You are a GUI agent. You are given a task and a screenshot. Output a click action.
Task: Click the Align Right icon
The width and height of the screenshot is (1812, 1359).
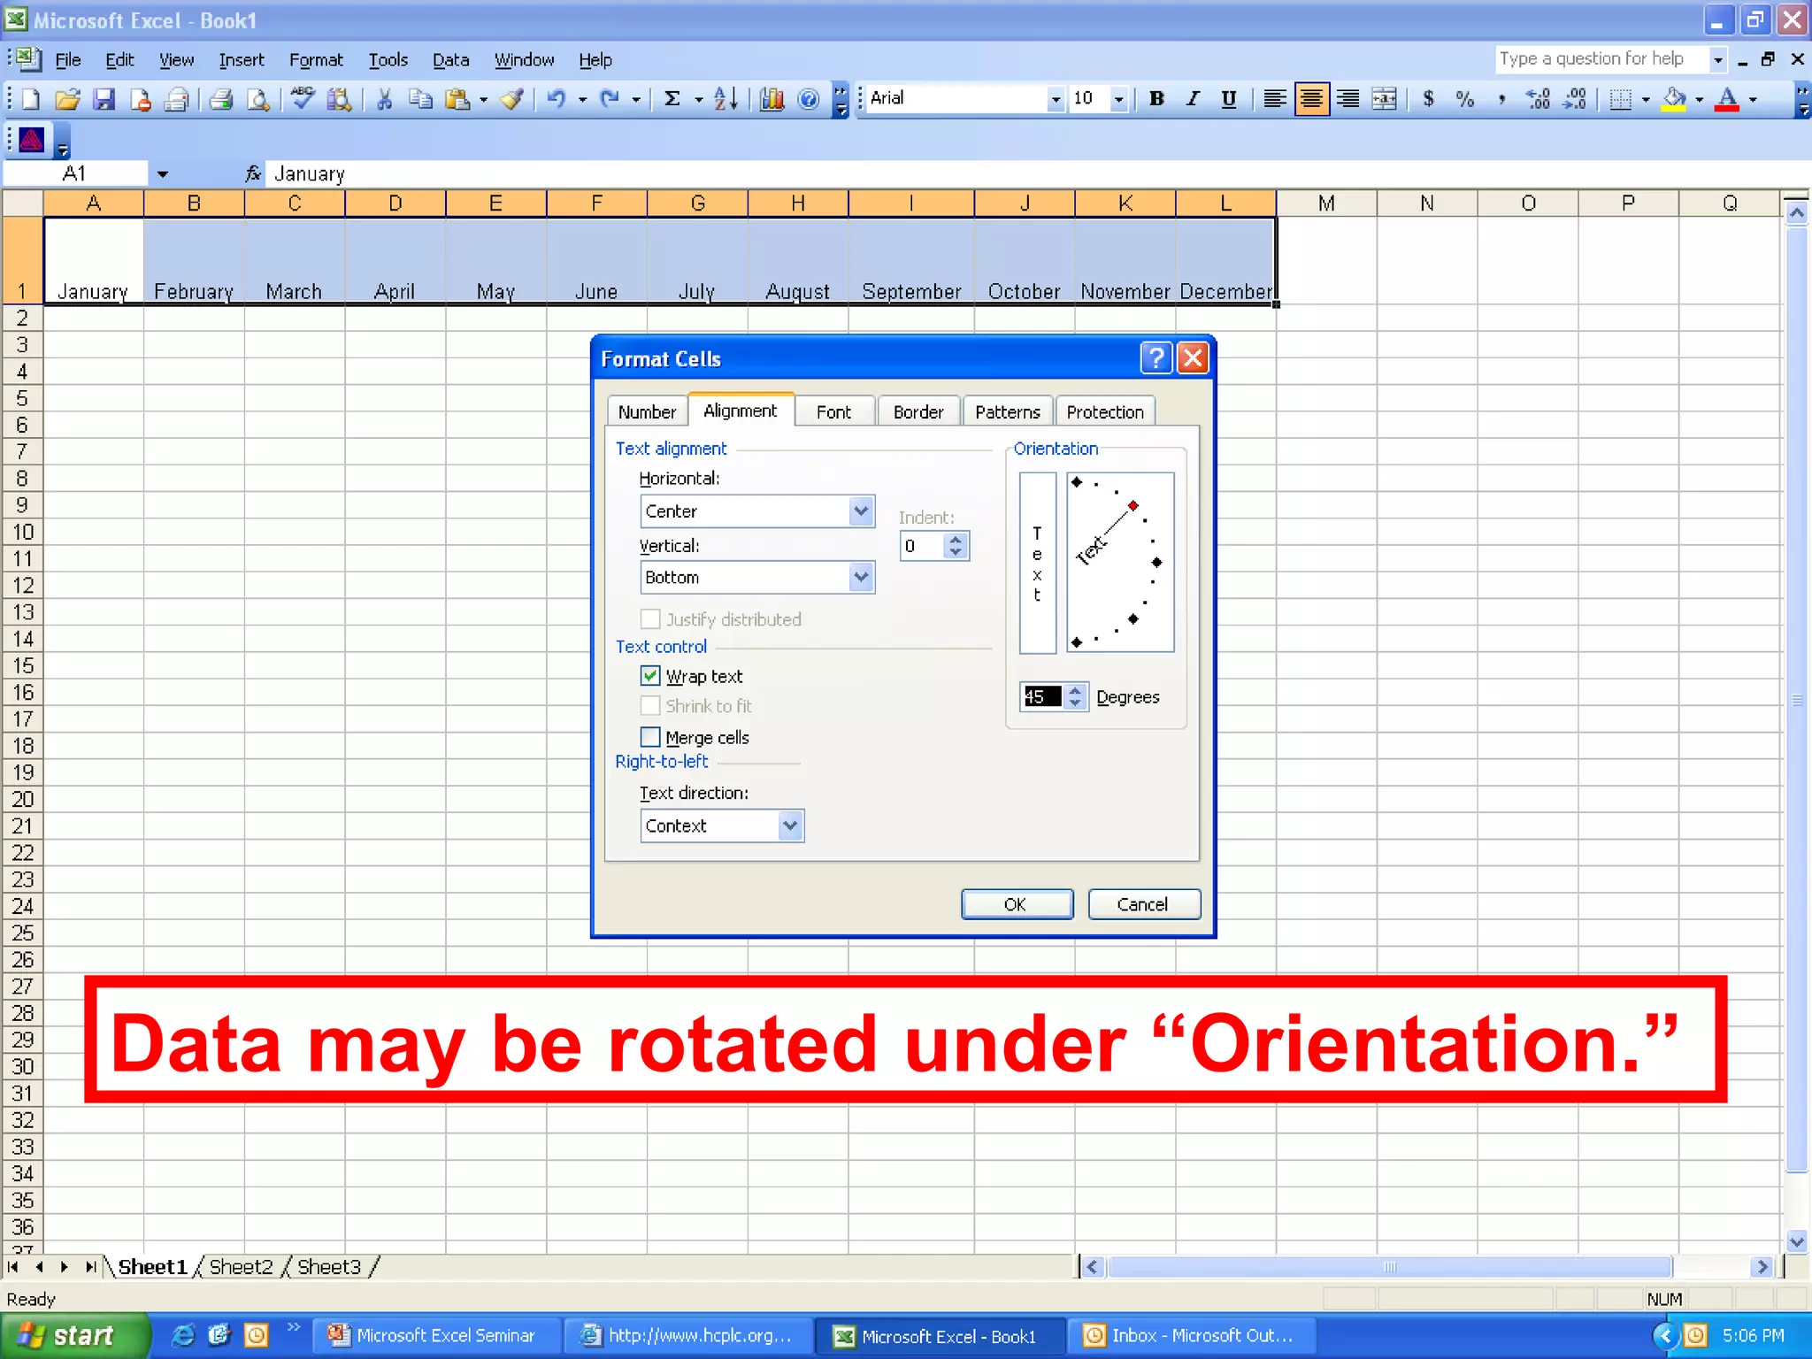click(x=1347, y=99)
